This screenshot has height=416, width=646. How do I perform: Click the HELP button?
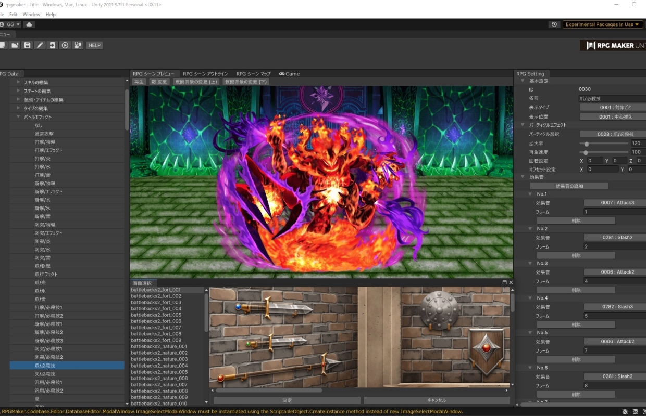pos(94,45)
